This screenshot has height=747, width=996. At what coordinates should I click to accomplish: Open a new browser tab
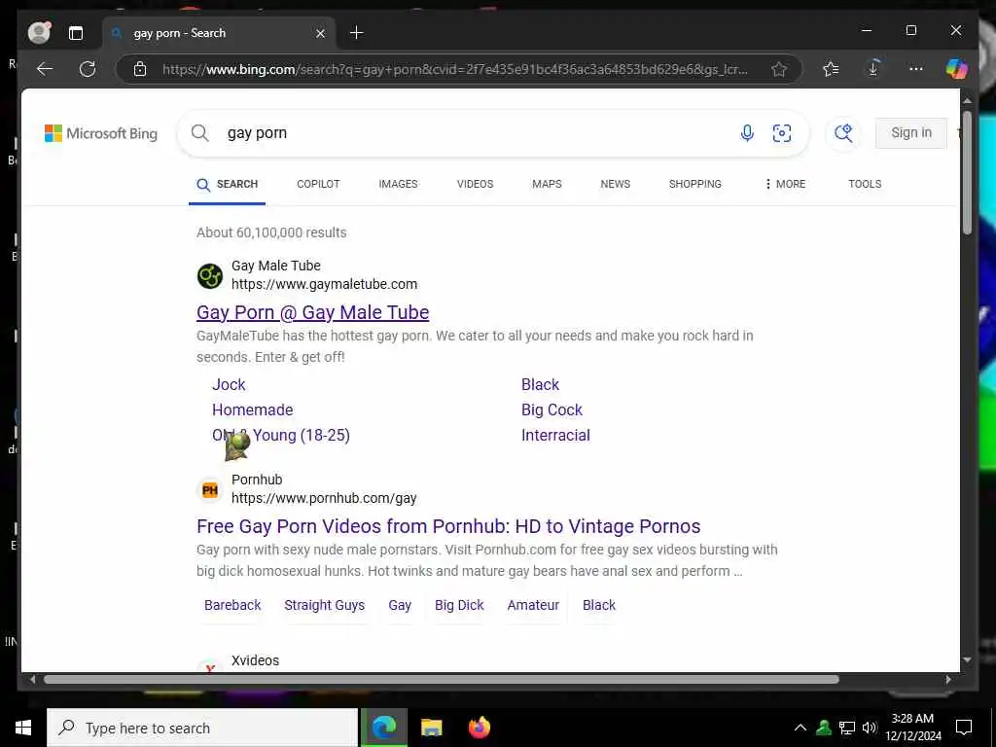(x=356, y=32)
